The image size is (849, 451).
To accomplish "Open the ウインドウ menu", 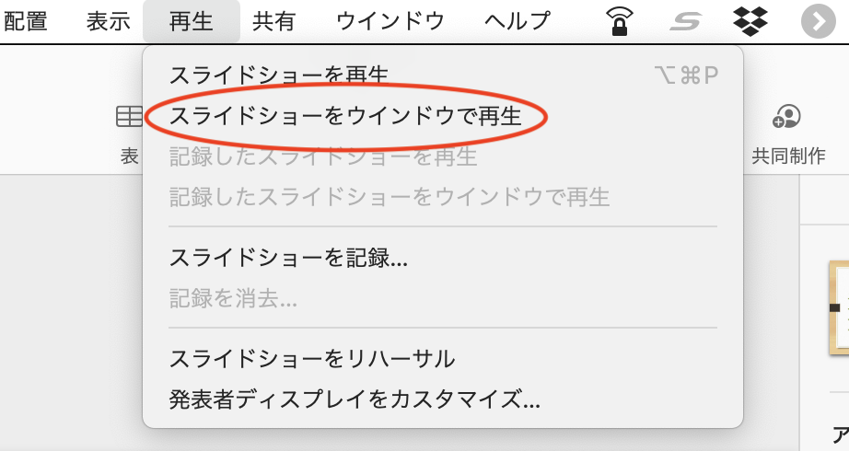I will [390, 22].
